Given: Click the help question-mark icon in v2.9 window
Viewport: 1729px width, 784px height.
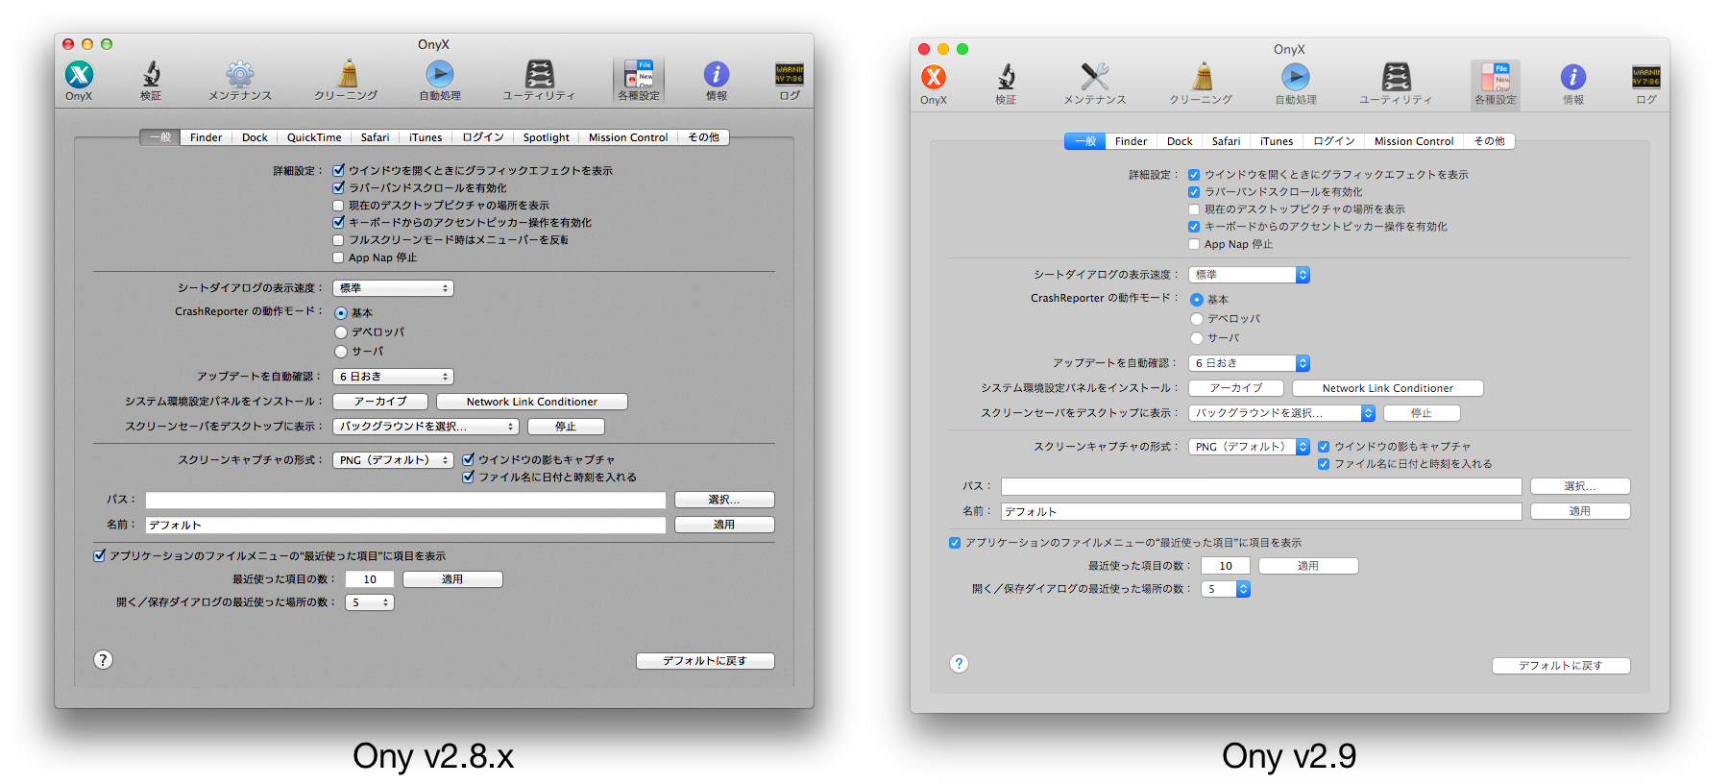Looking at the screenshot, I should (959, 664).
